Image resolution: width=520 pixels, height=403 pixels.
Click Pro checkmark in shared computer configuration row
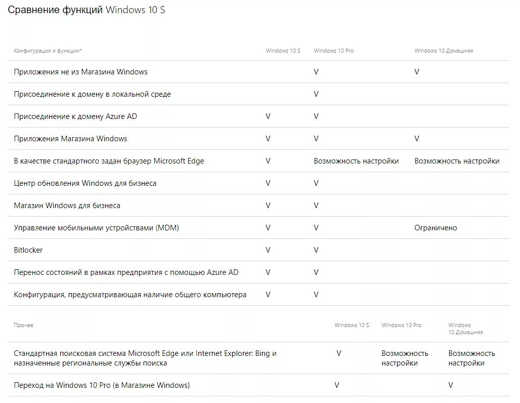point(316,295)
